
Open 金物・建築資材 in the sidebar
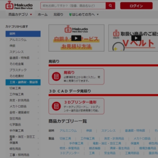[x=23, y=113]
